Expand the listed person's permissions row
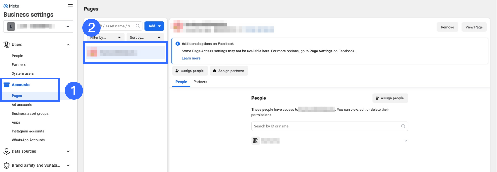This screenshot has width=497, height=172. [406, 141]
